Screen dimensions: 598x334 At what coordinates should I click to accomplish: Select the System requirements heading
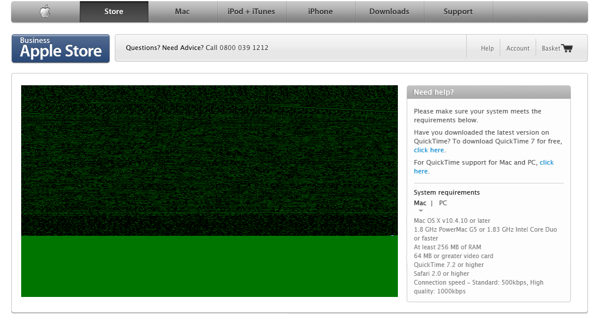click(447, 192)
